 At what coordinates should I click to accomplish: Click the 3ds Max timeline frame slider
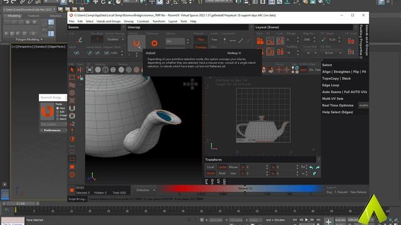click(x=21, y=204)
